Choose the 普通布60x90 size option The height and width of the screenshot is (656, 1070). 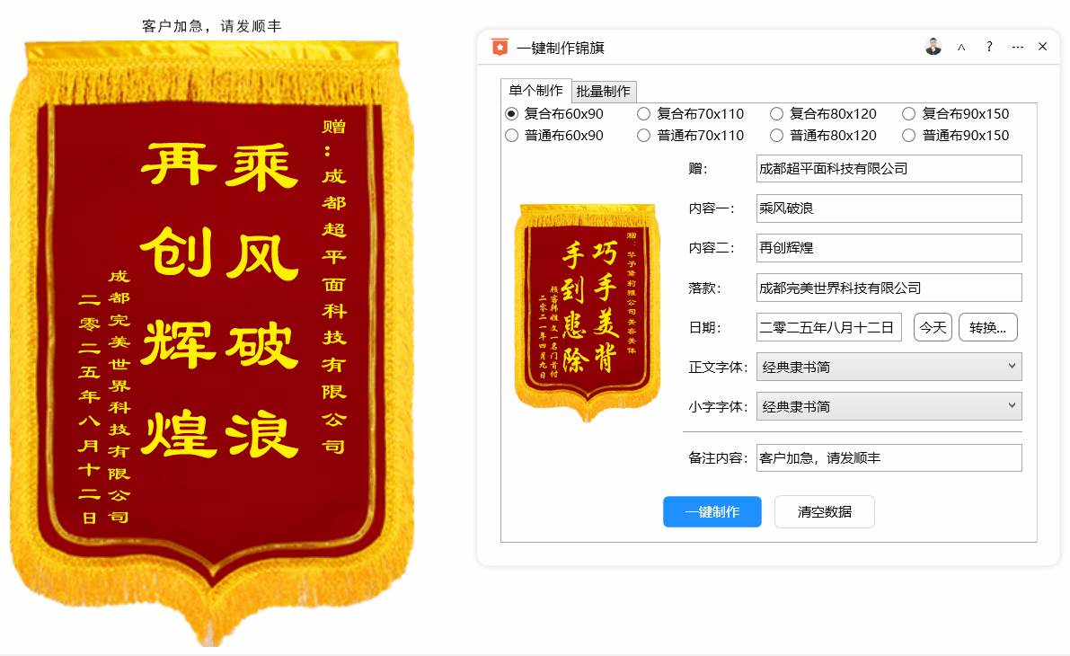click(x=554, y=136)
